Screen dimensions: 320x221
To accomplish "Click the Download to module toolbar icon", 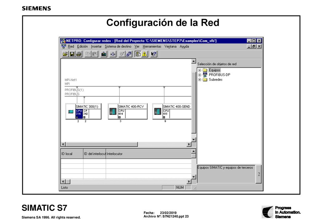I will tap(104, 54).
